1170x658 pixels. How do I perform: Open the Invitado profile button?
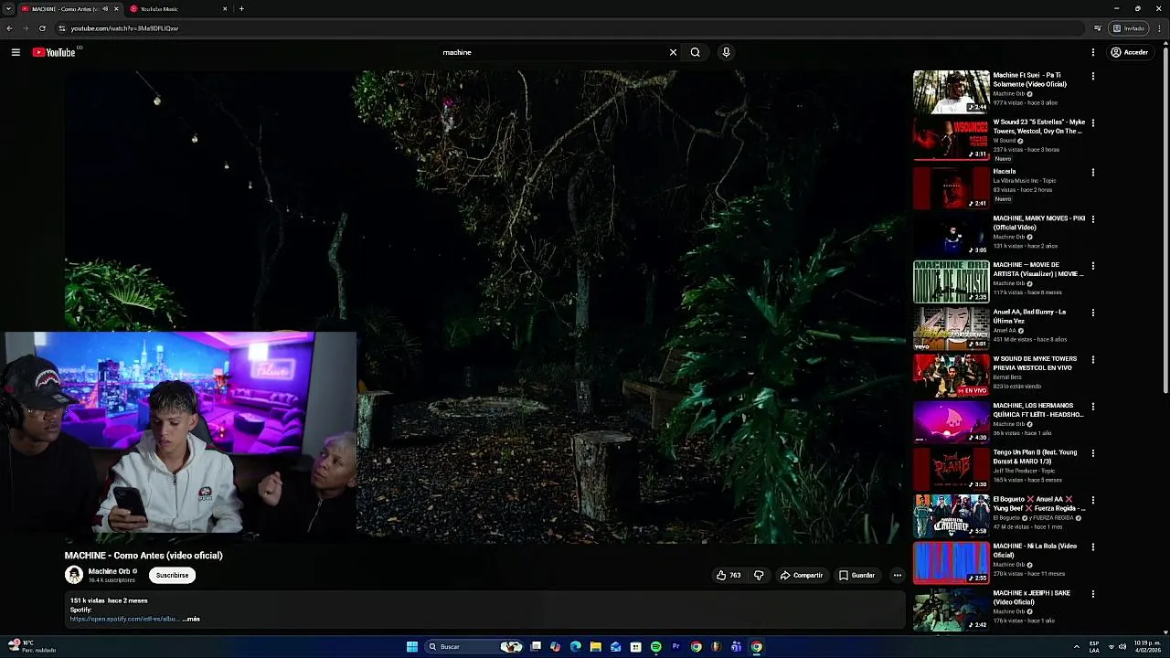[1128, 28]
